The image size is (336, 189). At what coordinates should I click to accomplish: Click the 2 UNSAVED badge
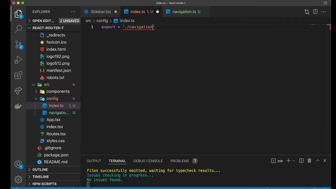pos(69,21)
